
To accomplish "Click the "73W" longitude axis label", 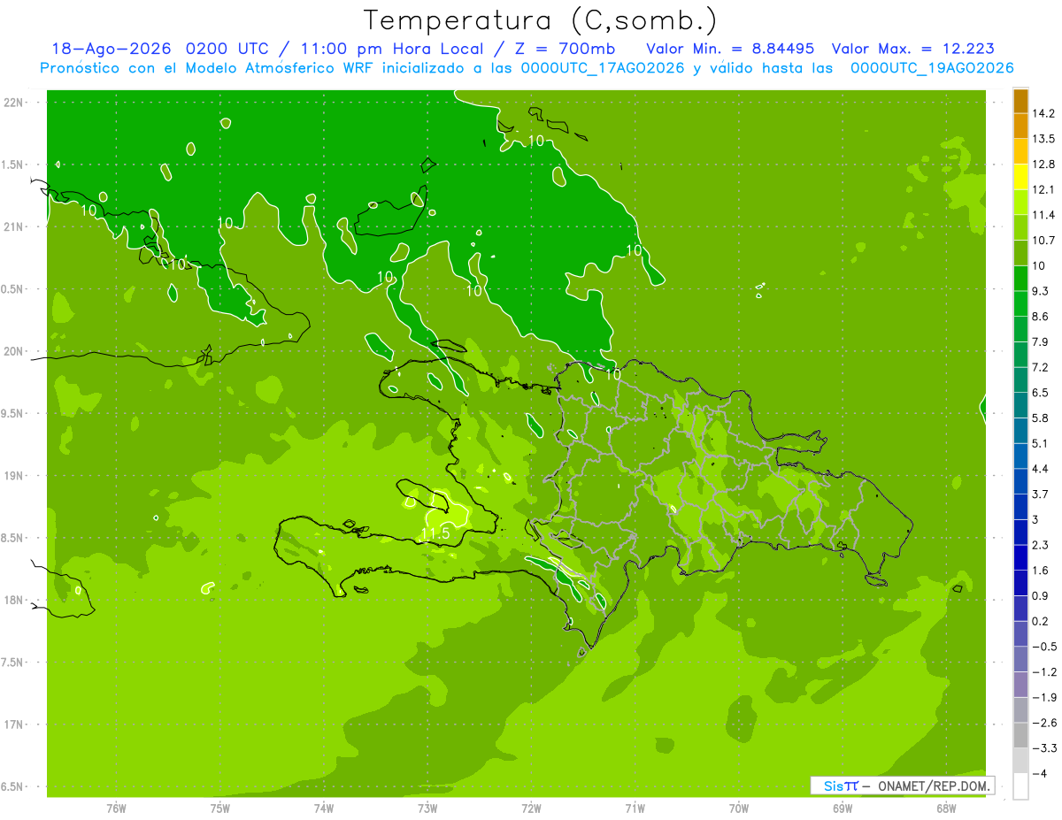I will coord(427,809).
